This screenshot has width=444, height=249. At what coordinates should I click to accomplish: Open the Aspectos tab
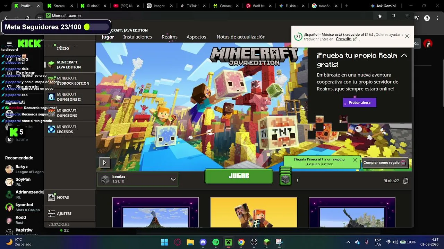[x=196, y=37]
